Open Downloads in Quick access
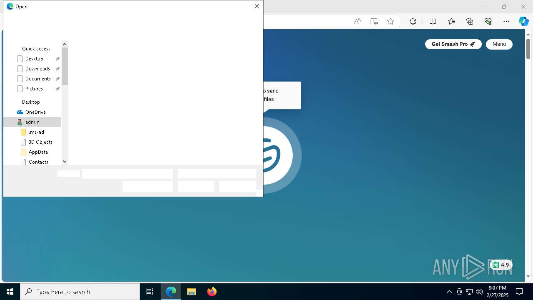 [x=37, y=69]
